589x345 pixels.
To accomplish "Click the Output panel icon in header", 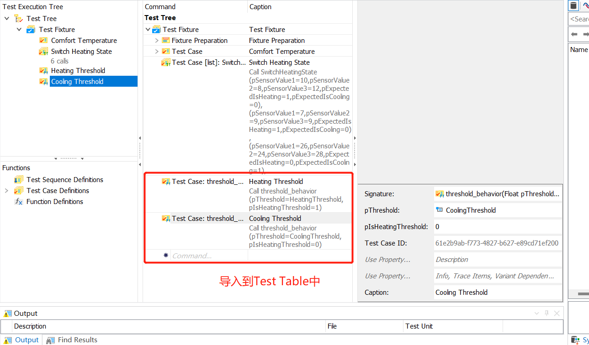I will point(8,314).
